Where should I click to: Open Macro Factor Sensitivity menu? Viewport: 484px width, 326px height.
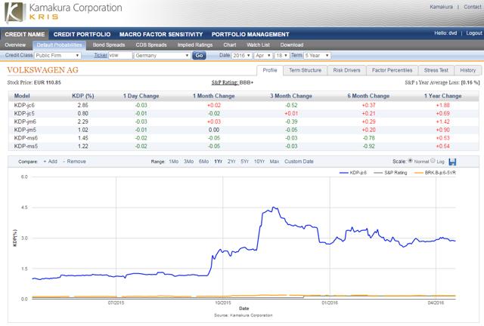(x=161, y=34)
